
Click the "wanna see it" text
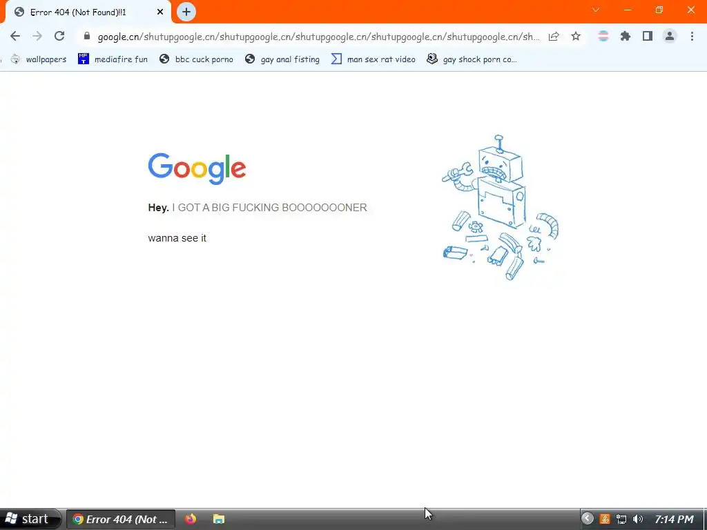point(177,238)
